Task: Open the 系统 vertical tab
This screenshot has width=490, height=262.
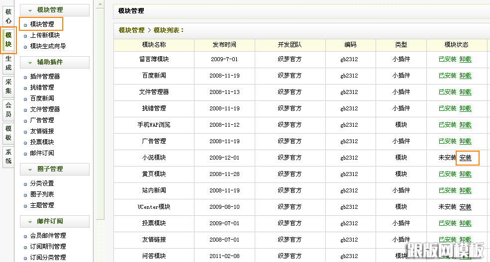Action: 8,156
